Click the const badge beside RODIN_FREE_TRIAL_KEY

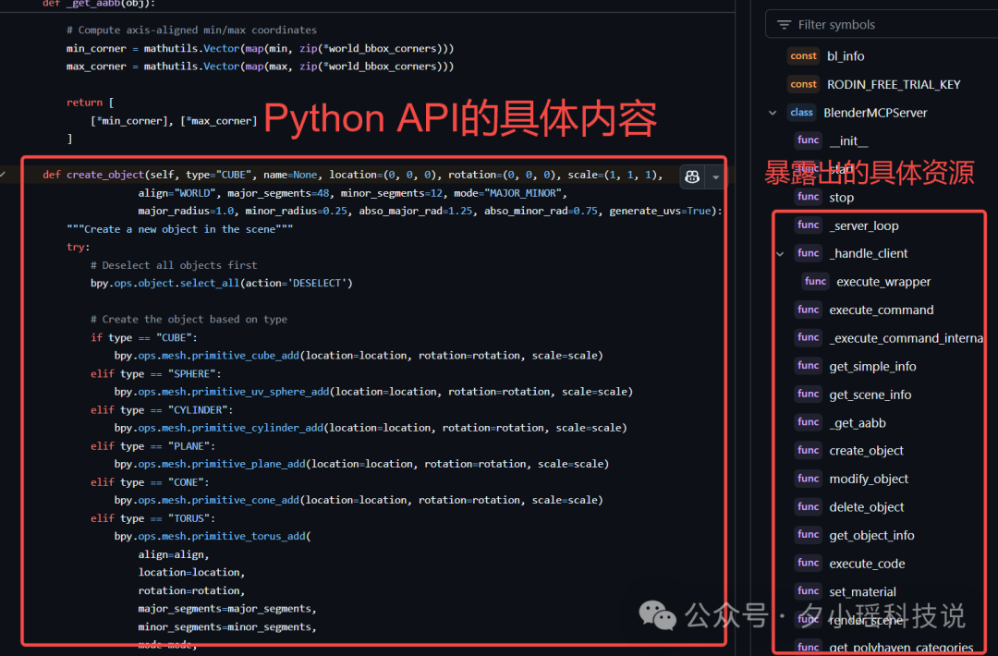(x=803, y=84)
